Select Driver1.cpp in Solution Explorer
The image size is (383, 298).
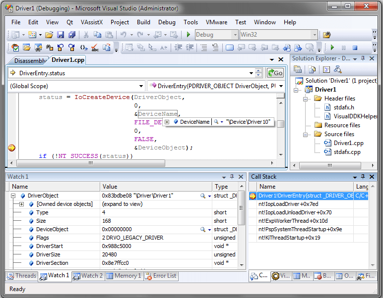click(x=348, y=143)
